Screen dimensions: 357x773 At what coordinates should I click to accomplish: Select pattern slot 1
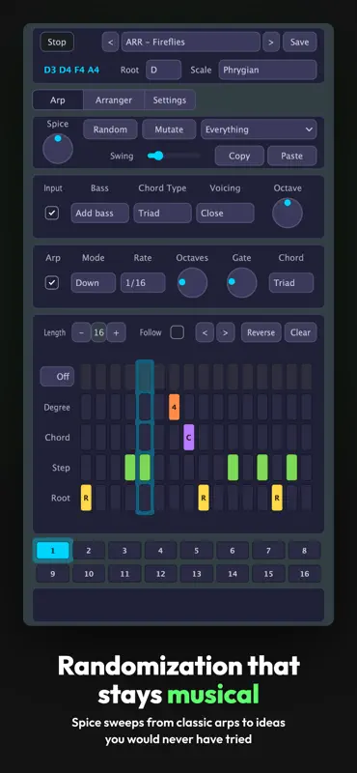53,550
